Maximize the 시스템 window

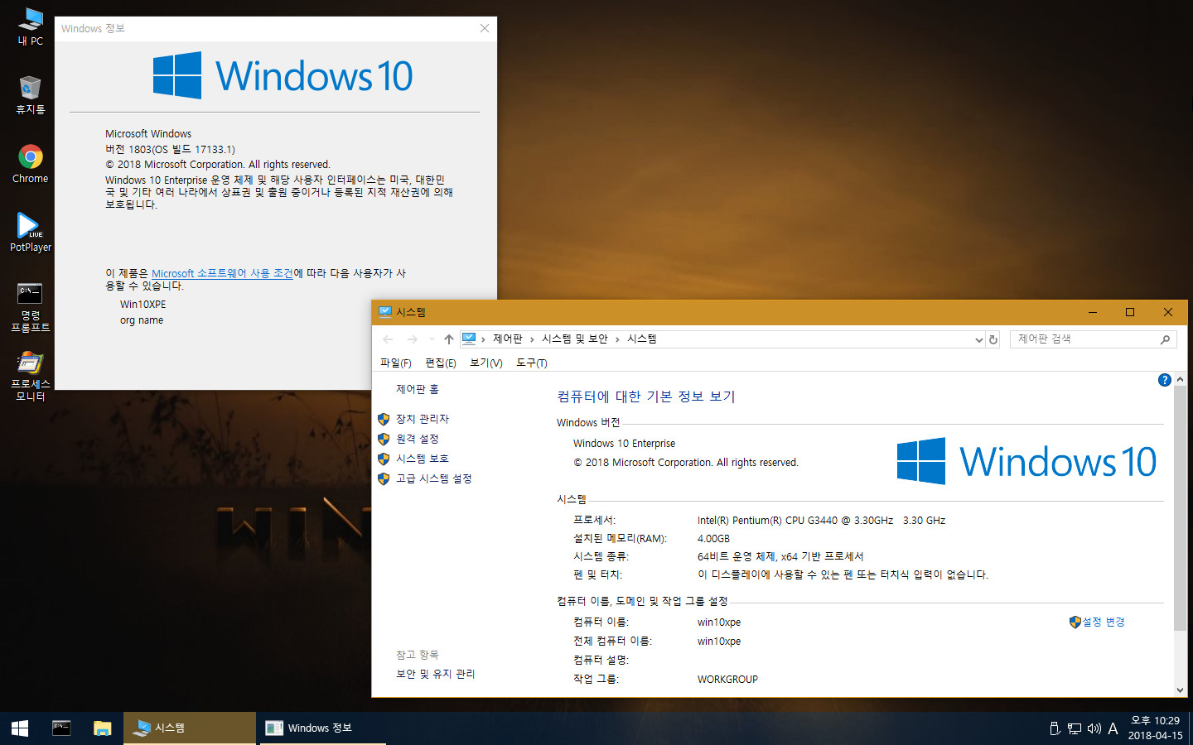click(1130, 312)
